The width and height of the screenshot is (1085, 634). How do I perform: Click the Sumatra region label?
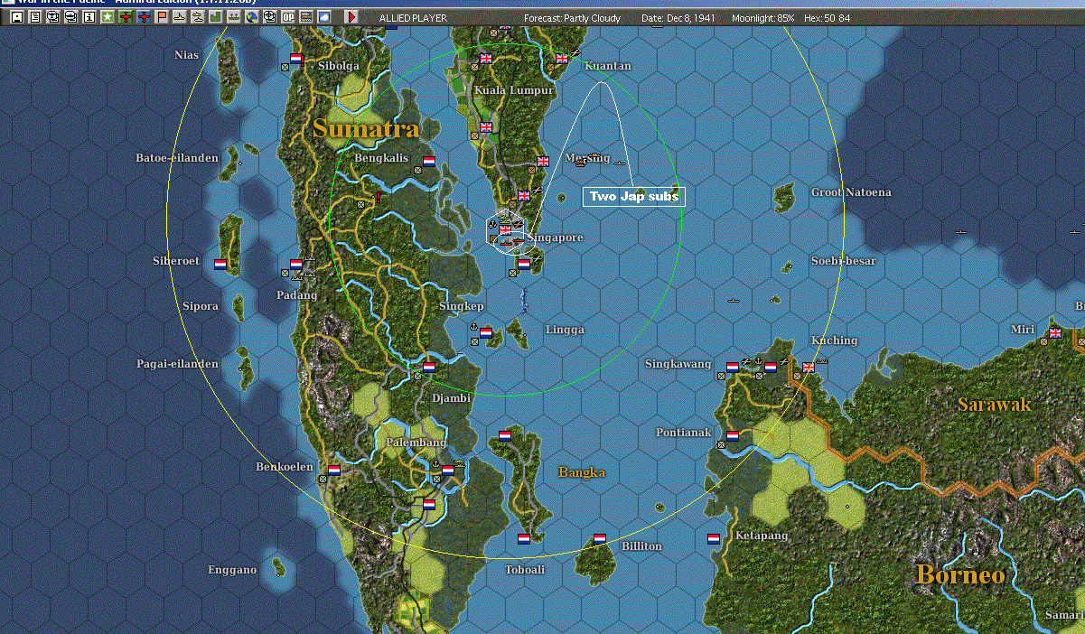(x=366, y=129)
